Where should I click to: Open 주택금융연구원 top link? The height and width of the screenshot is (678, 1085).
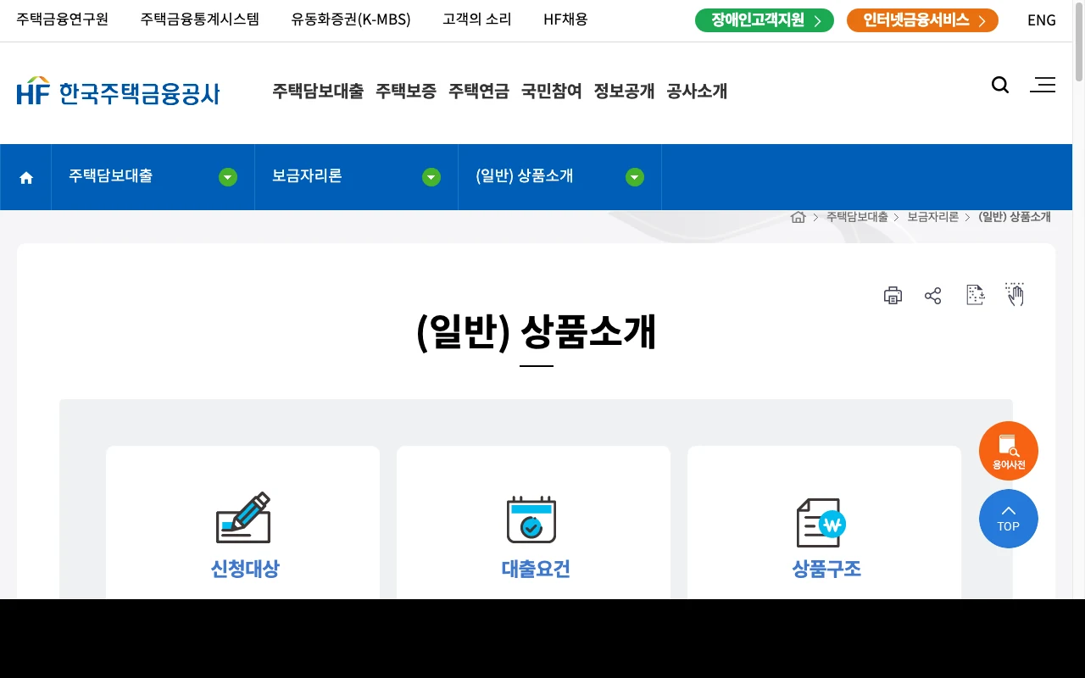tap(63, 19)
